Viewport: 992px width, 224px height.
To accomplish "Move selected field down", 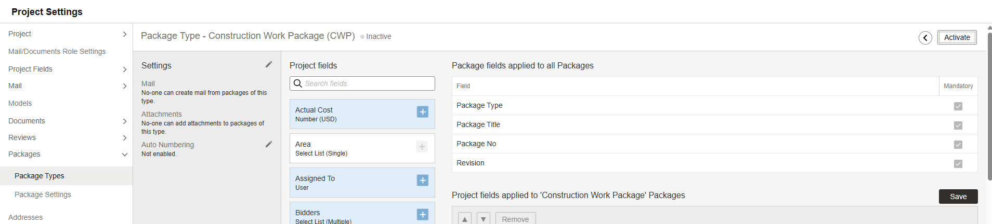I will coord(484,219).
